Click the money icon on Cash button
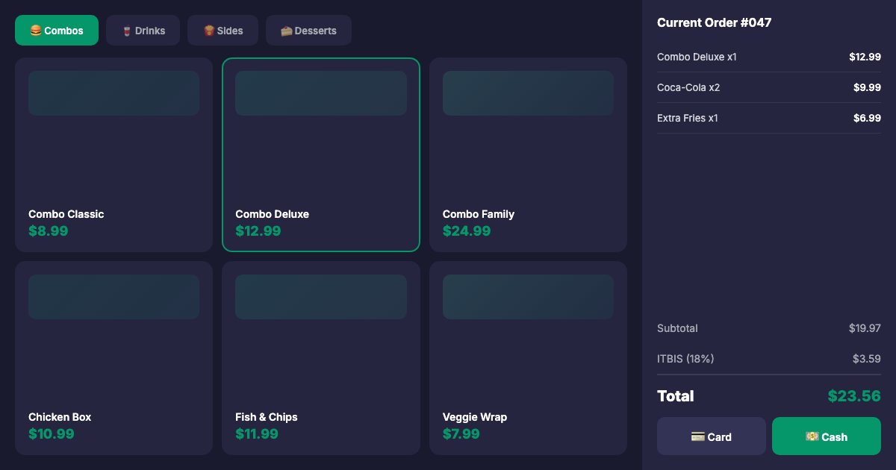This screenshot has width=896, height=470. pyautogui.click(x=812, y=436)
